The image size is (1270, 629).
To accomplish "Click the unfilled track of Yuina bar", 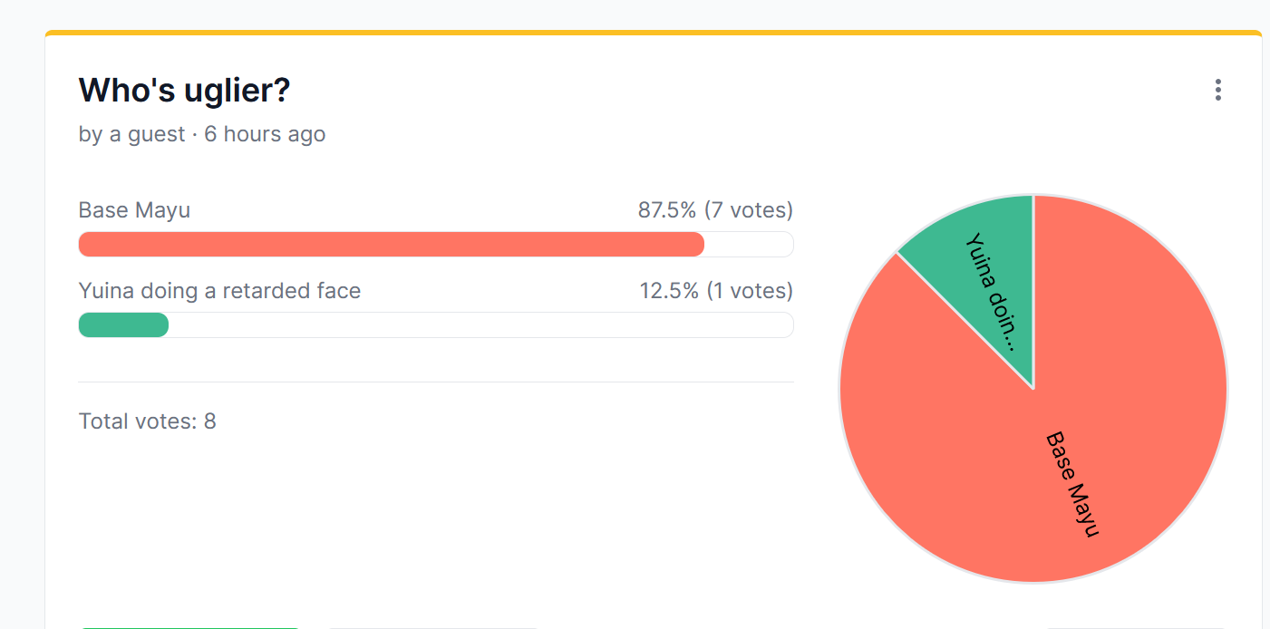I will click(x=481, y=324).
